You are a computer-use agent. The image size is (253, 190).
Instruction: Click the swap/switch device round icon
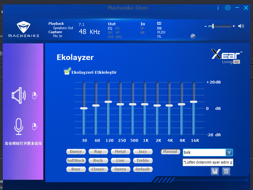click(x=193, y=36)
